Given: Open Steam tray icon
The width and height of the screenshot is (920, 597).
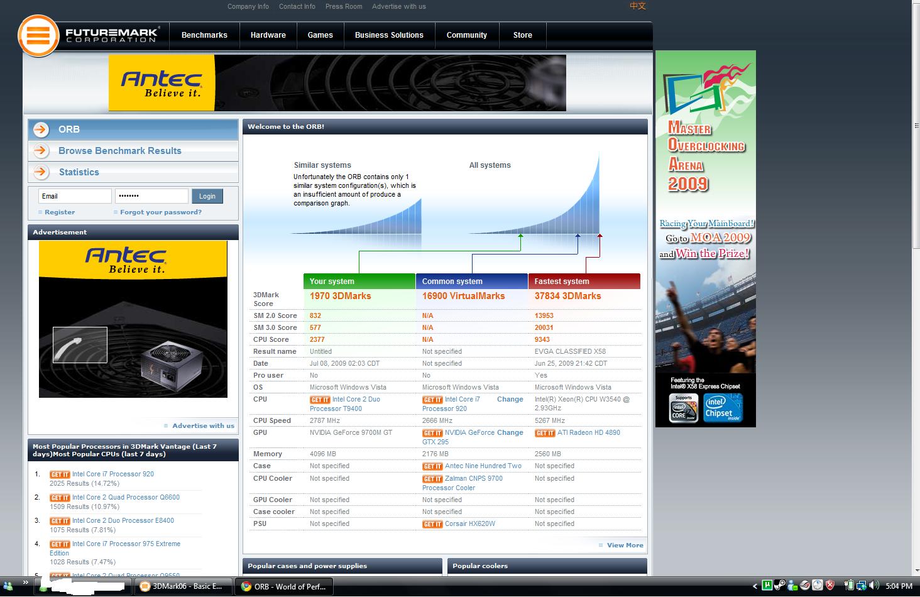Looking at the screenshot, I should pyautogui.click(x=780, y=586).
